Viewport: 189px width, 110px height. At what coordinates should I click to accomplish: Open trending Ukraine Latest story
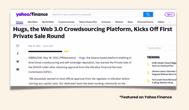[164, 72]
